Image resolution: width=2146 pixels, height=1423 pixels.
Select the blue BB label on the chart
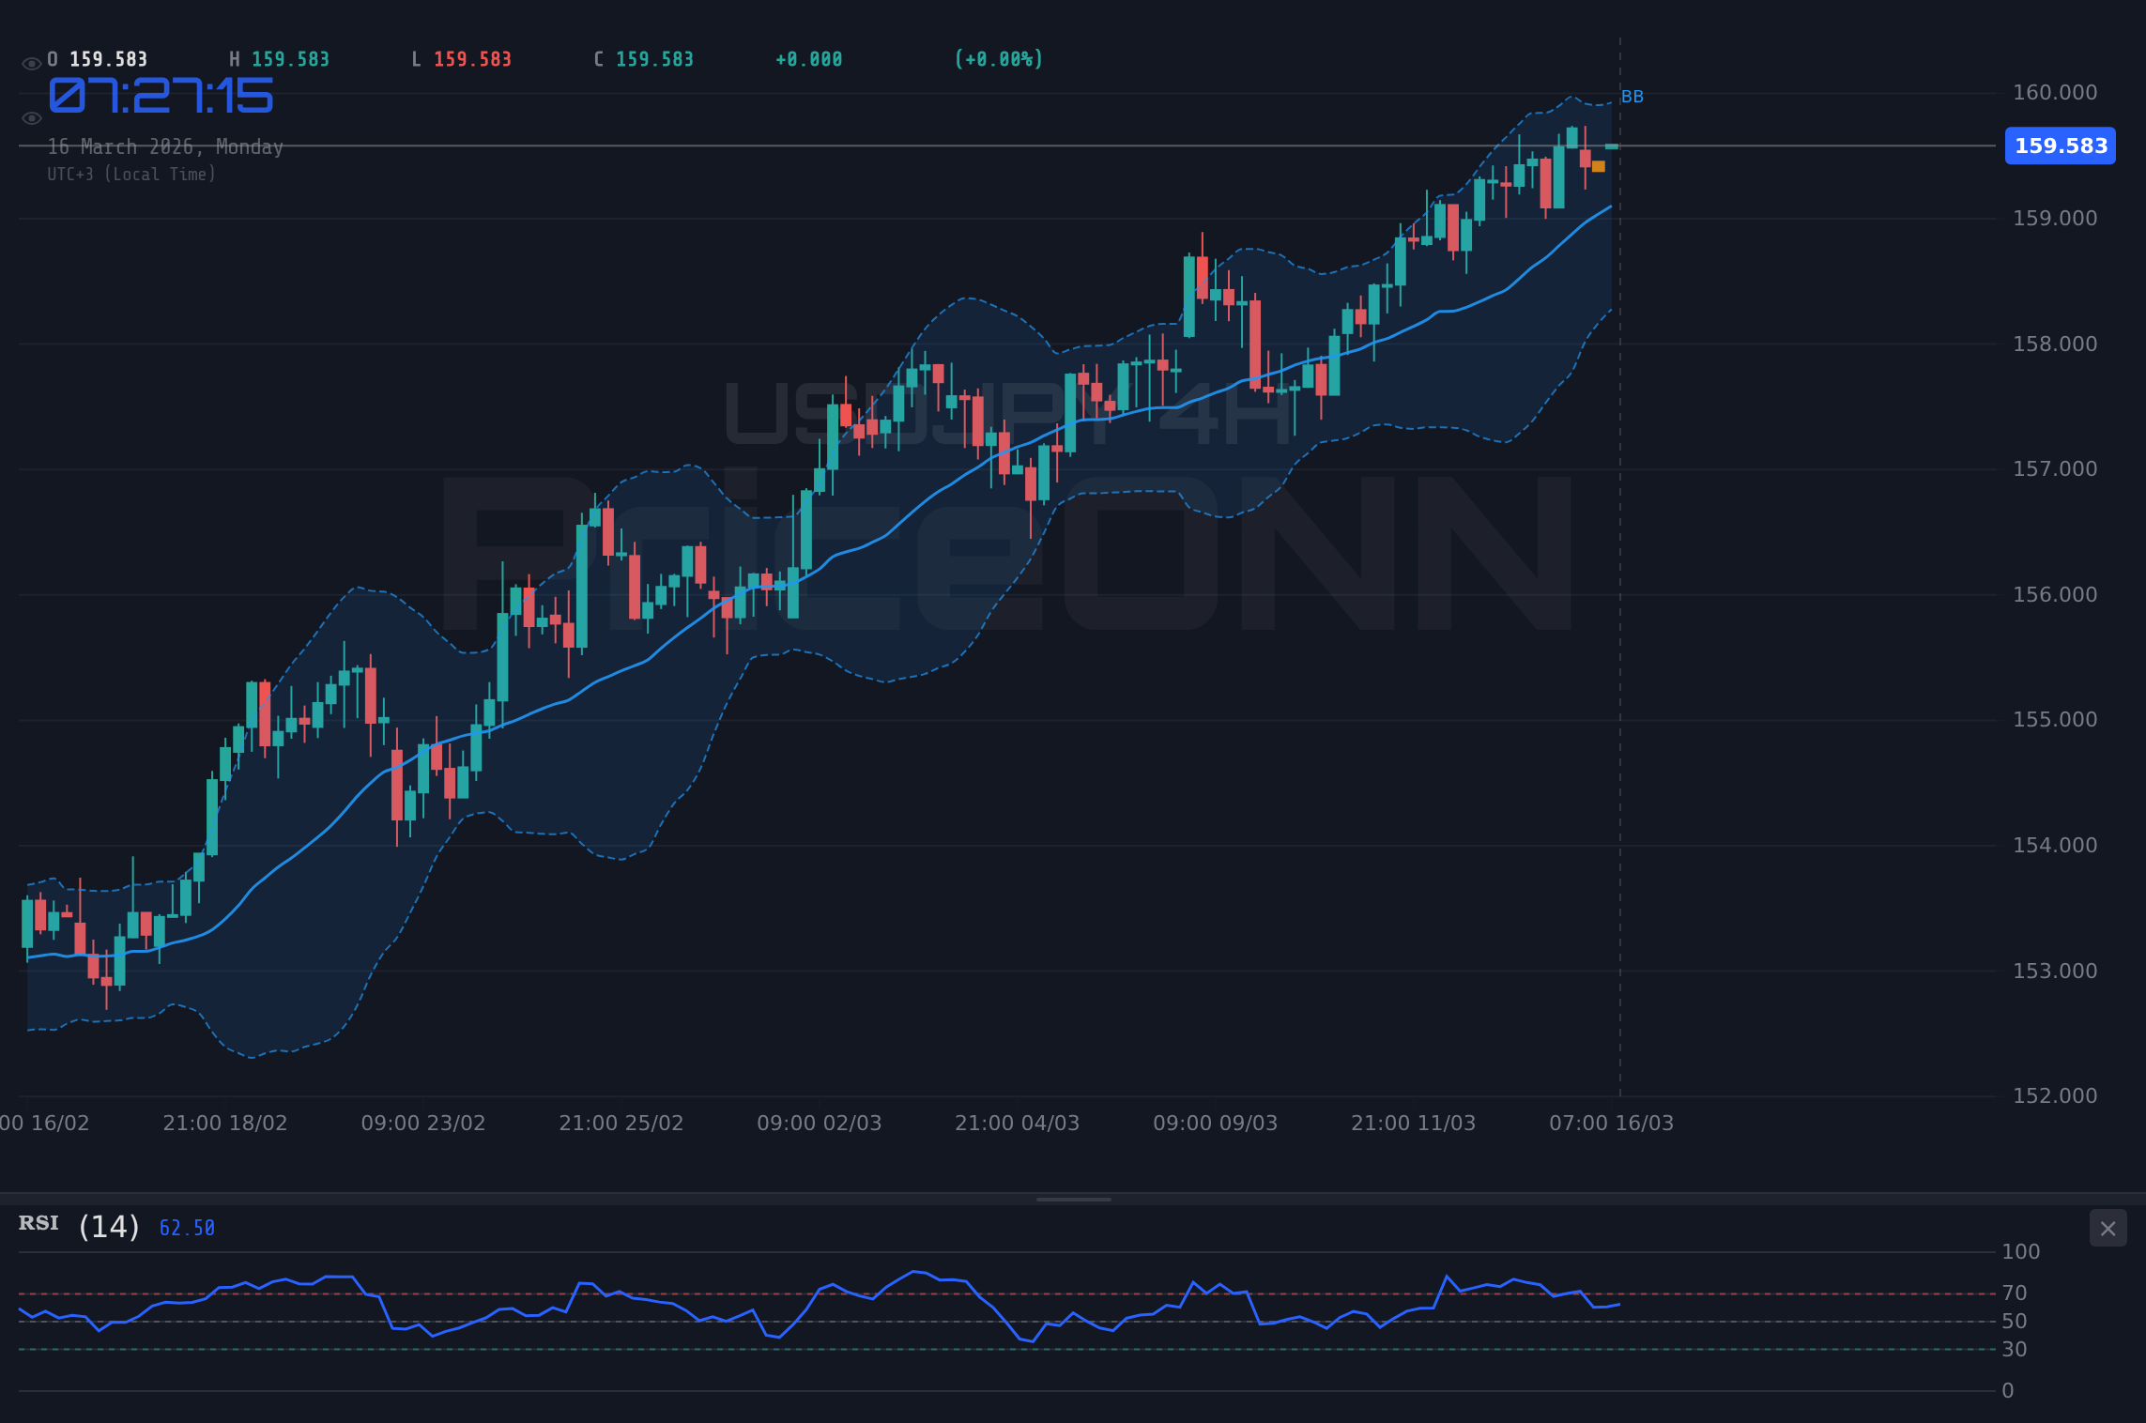[x=1633, y=95]
